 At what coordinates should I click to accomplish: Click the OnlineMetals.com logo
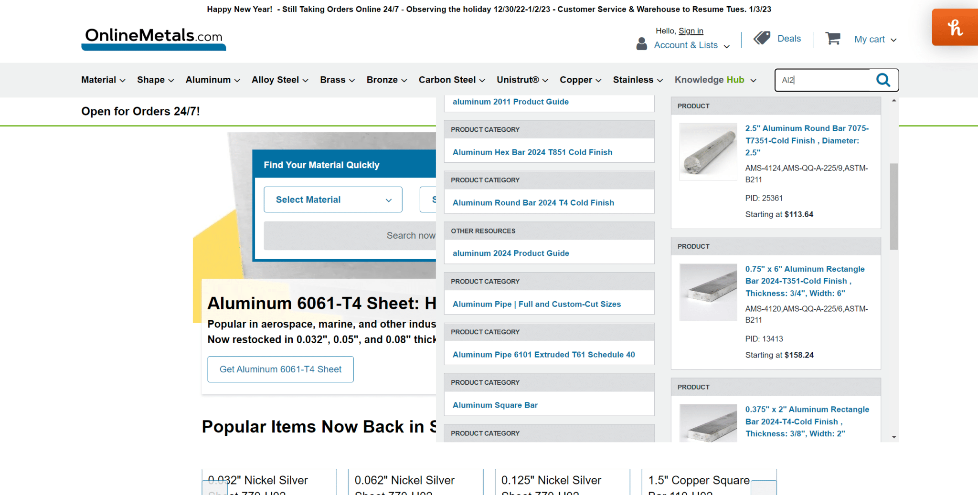point(153,38)
